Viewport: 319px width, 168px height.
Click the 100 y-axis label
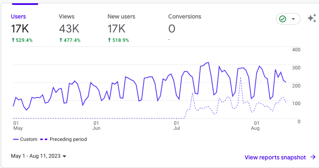coord(296,104)
